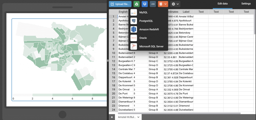The width and height of the screenshot is (256, 120).
Task: Expand the gear settings dropdown
Action: (175, 4)
